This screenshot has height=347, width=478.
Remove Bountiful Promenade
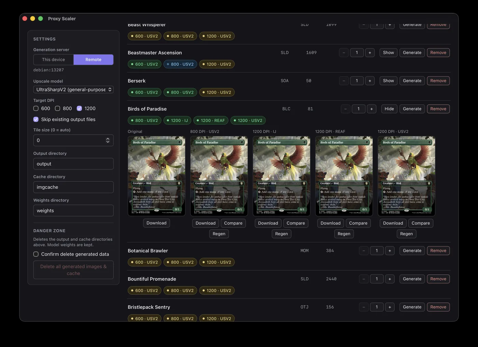(x=438, y=279)
